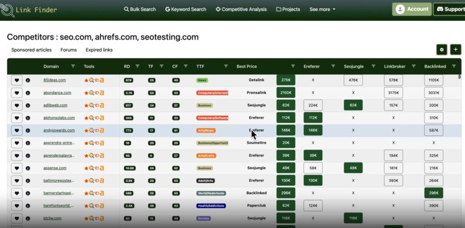Image resolution: width=465 pixels, height=228 pixels.
Task: Open Bulk Search
Action: point(140,9)
